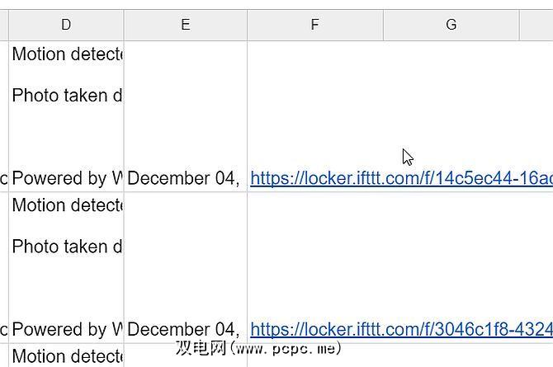Select column G header

pos(451,25)
